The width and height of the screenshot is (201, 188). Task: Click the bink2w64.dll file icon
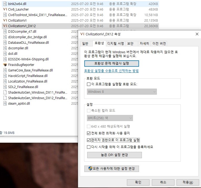point(5,4)
